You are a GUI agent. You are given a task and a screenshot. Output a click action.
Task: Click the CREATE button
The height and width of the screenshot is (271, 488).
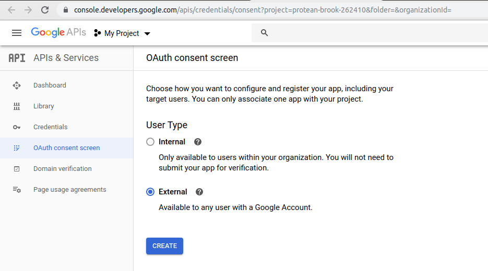164,246
